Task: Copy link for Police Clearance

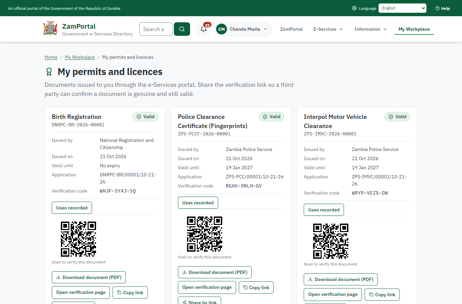Action: [256, 287]
